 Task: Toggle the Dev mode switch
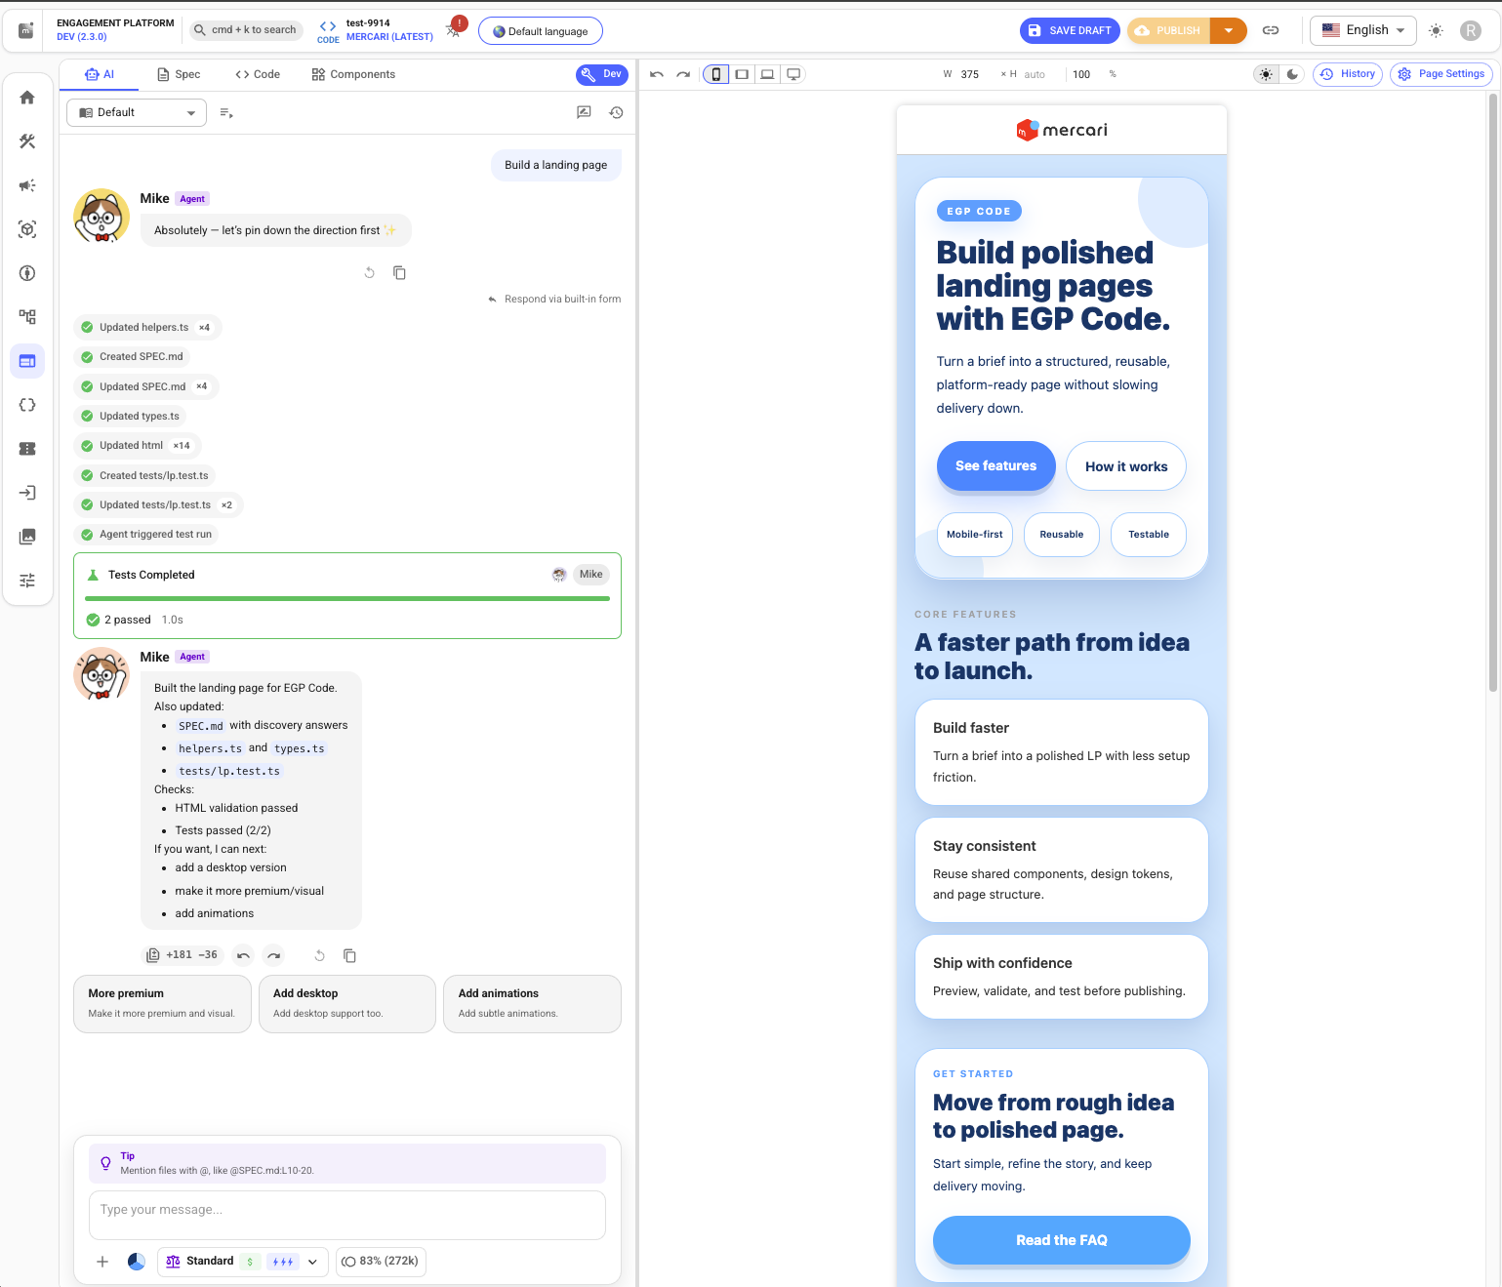(x=602, y=74)
